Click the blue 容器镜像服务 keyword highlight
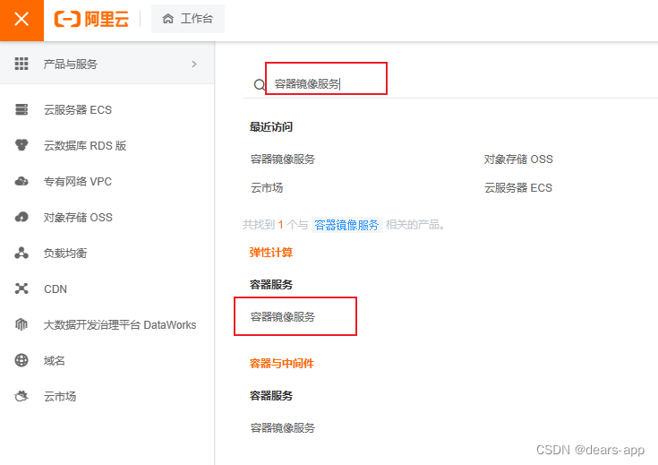The width and height of the screenshot is (658, 465). click(x=346, y=225)
